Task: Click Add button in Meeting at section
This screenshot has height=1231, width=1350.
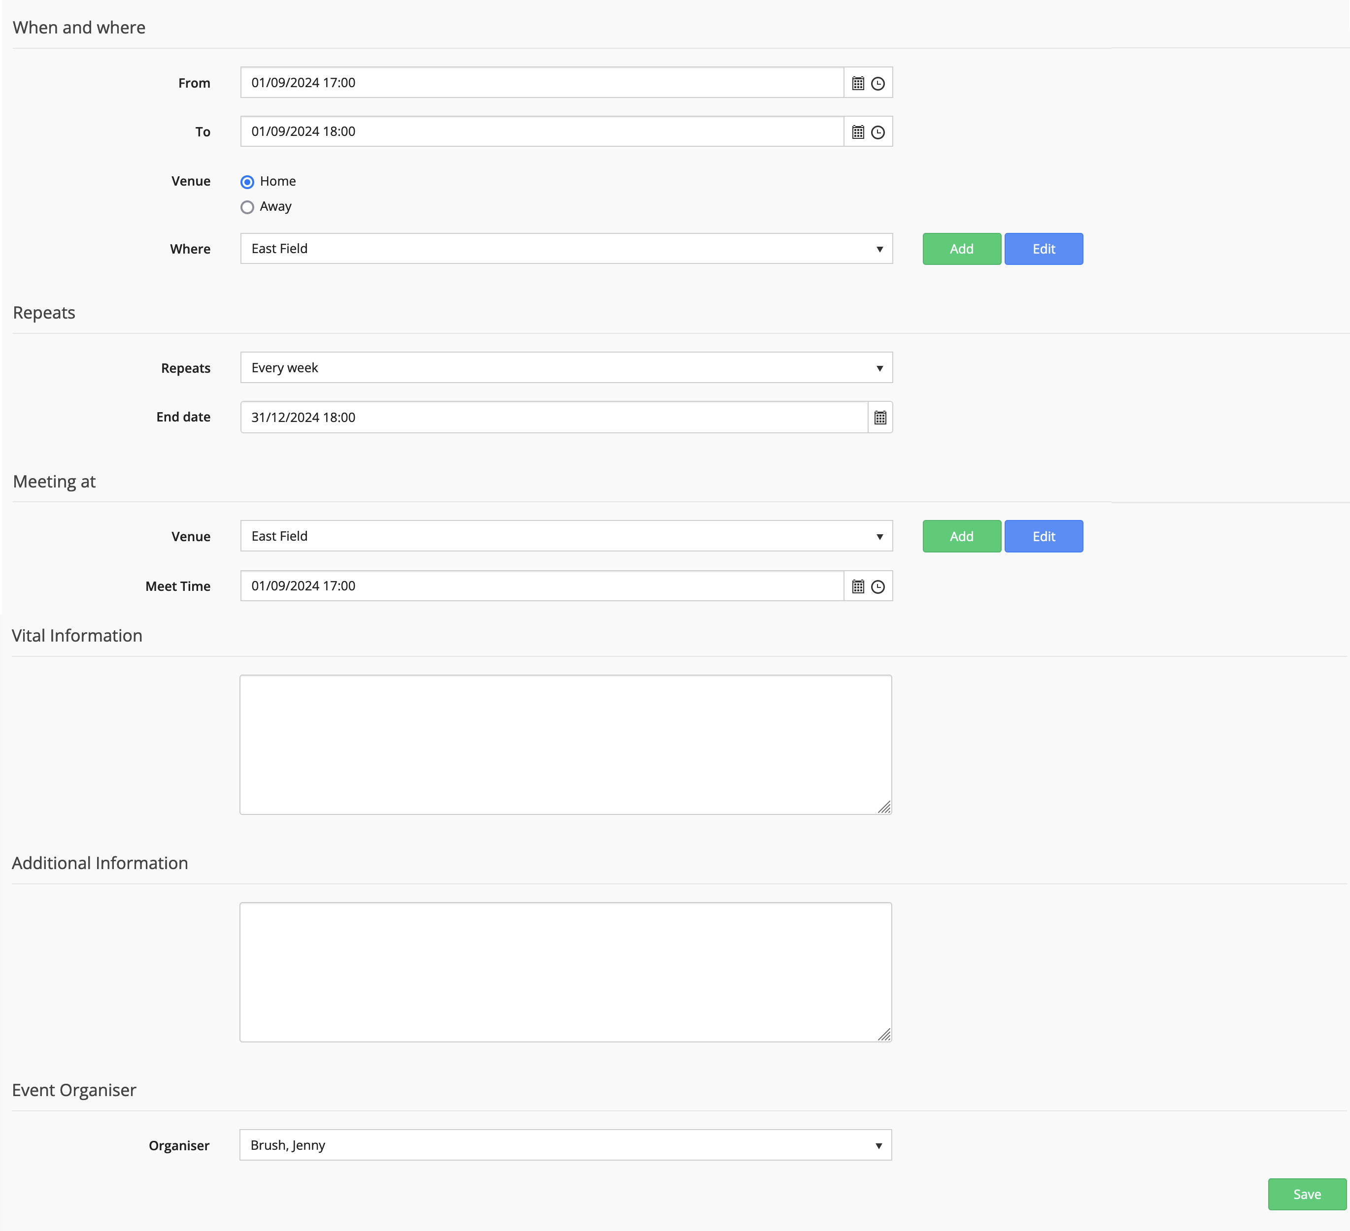Action: tap(962, 536)
